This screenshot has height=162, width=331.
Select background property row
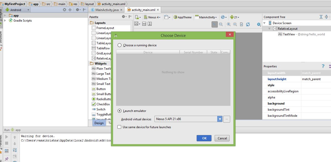297,104
